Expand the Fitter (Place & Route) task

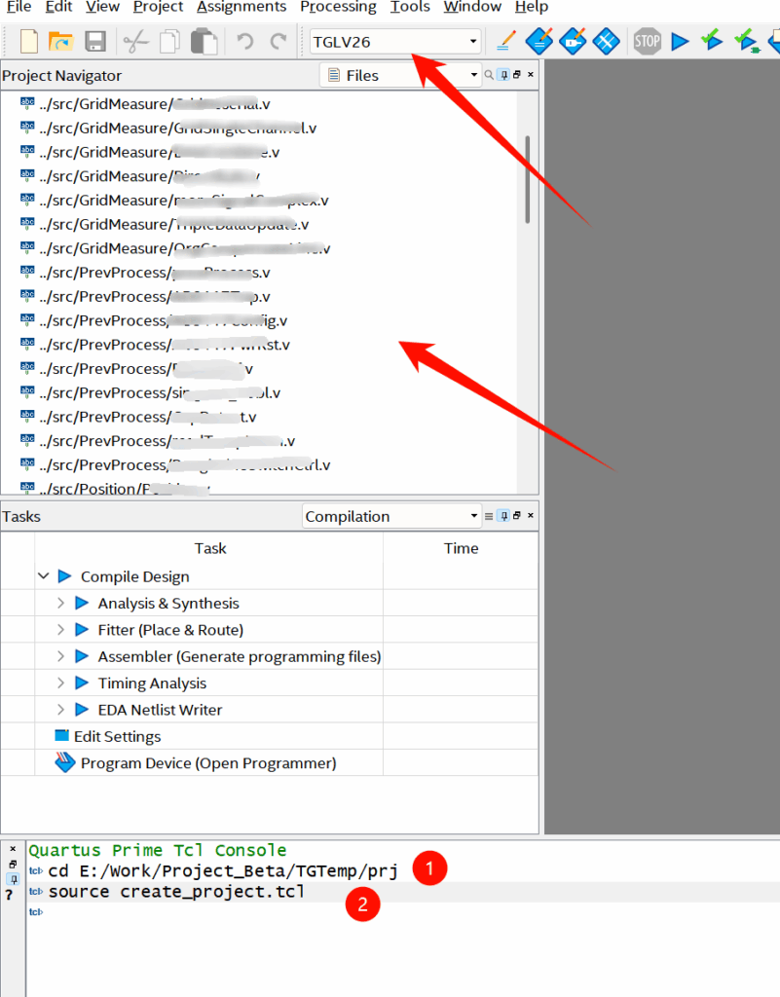(60, 630)
